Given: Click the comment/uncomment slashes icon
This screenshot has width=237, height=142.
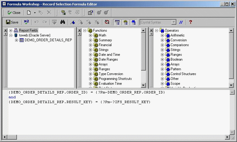Looking at the screenshot, I should click(181, 22).
